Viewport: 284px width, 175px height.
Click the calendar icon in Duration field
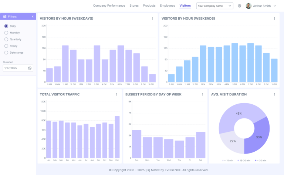pos(30,68)
